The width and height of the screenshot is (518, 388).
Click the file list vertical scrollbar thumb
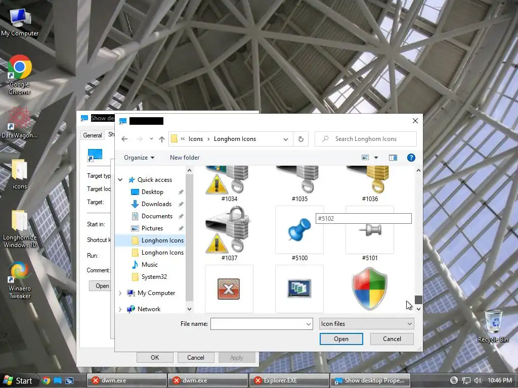coord(418,300)
